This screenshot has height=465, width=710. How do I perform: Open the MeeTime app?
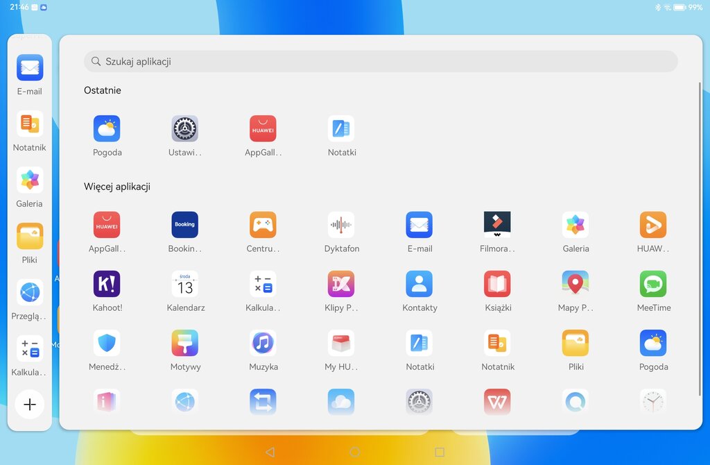(x=653, y=284)
